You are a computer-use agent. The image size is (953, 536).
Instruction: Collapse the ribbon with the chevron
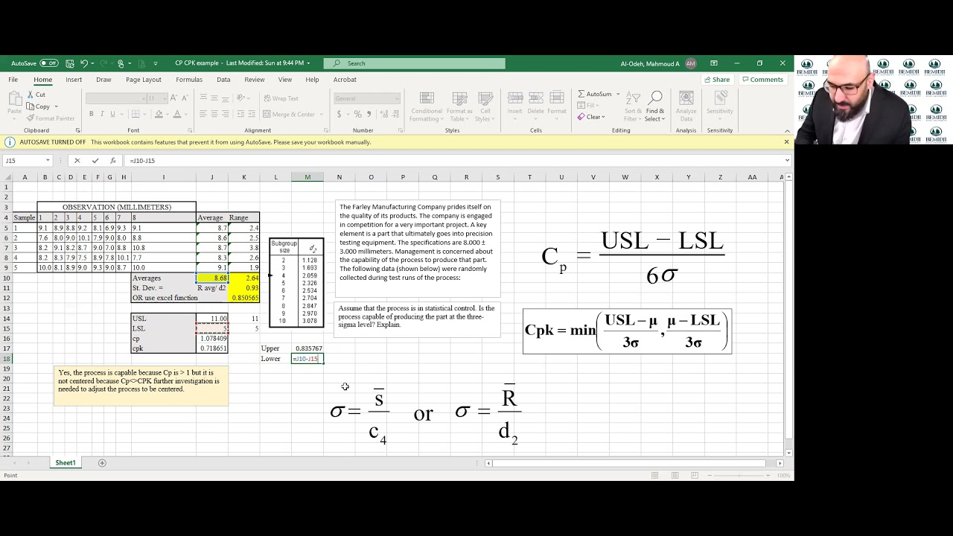786,130
